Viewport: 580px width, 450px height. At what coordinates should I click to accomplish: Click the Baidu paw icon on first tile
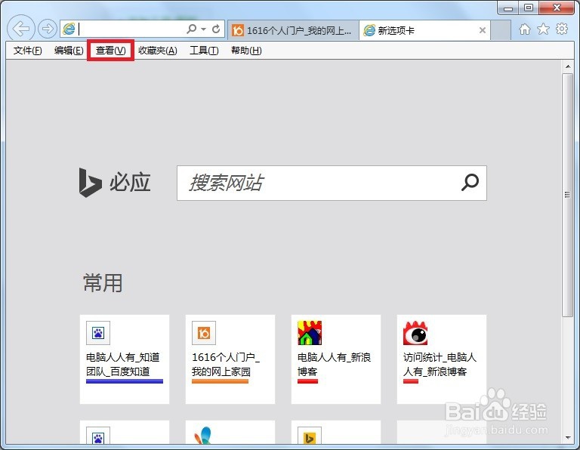[x=98, y=333]
